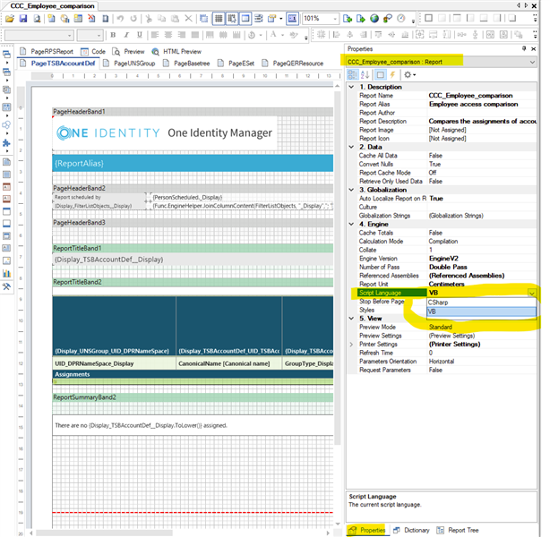Open the font size combo box
Screen dimensions: 550x537
pos(90,35)
